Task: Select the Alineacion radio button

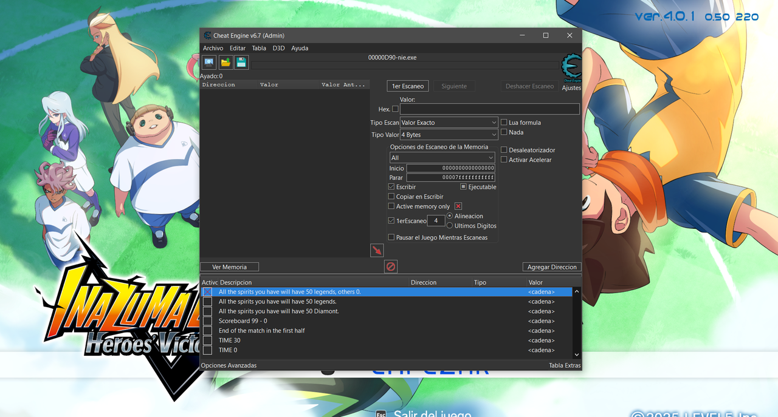Action: coord(450,216)
